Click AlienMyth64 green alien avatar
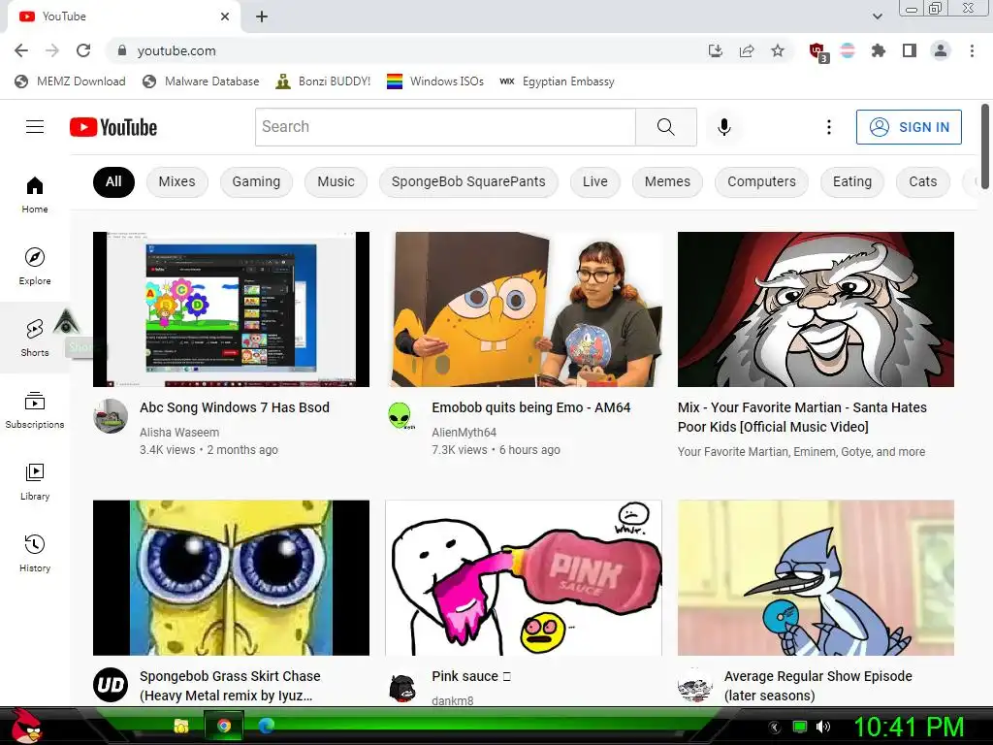This screenshot has height=745, width=993. (x=400, y=416)
